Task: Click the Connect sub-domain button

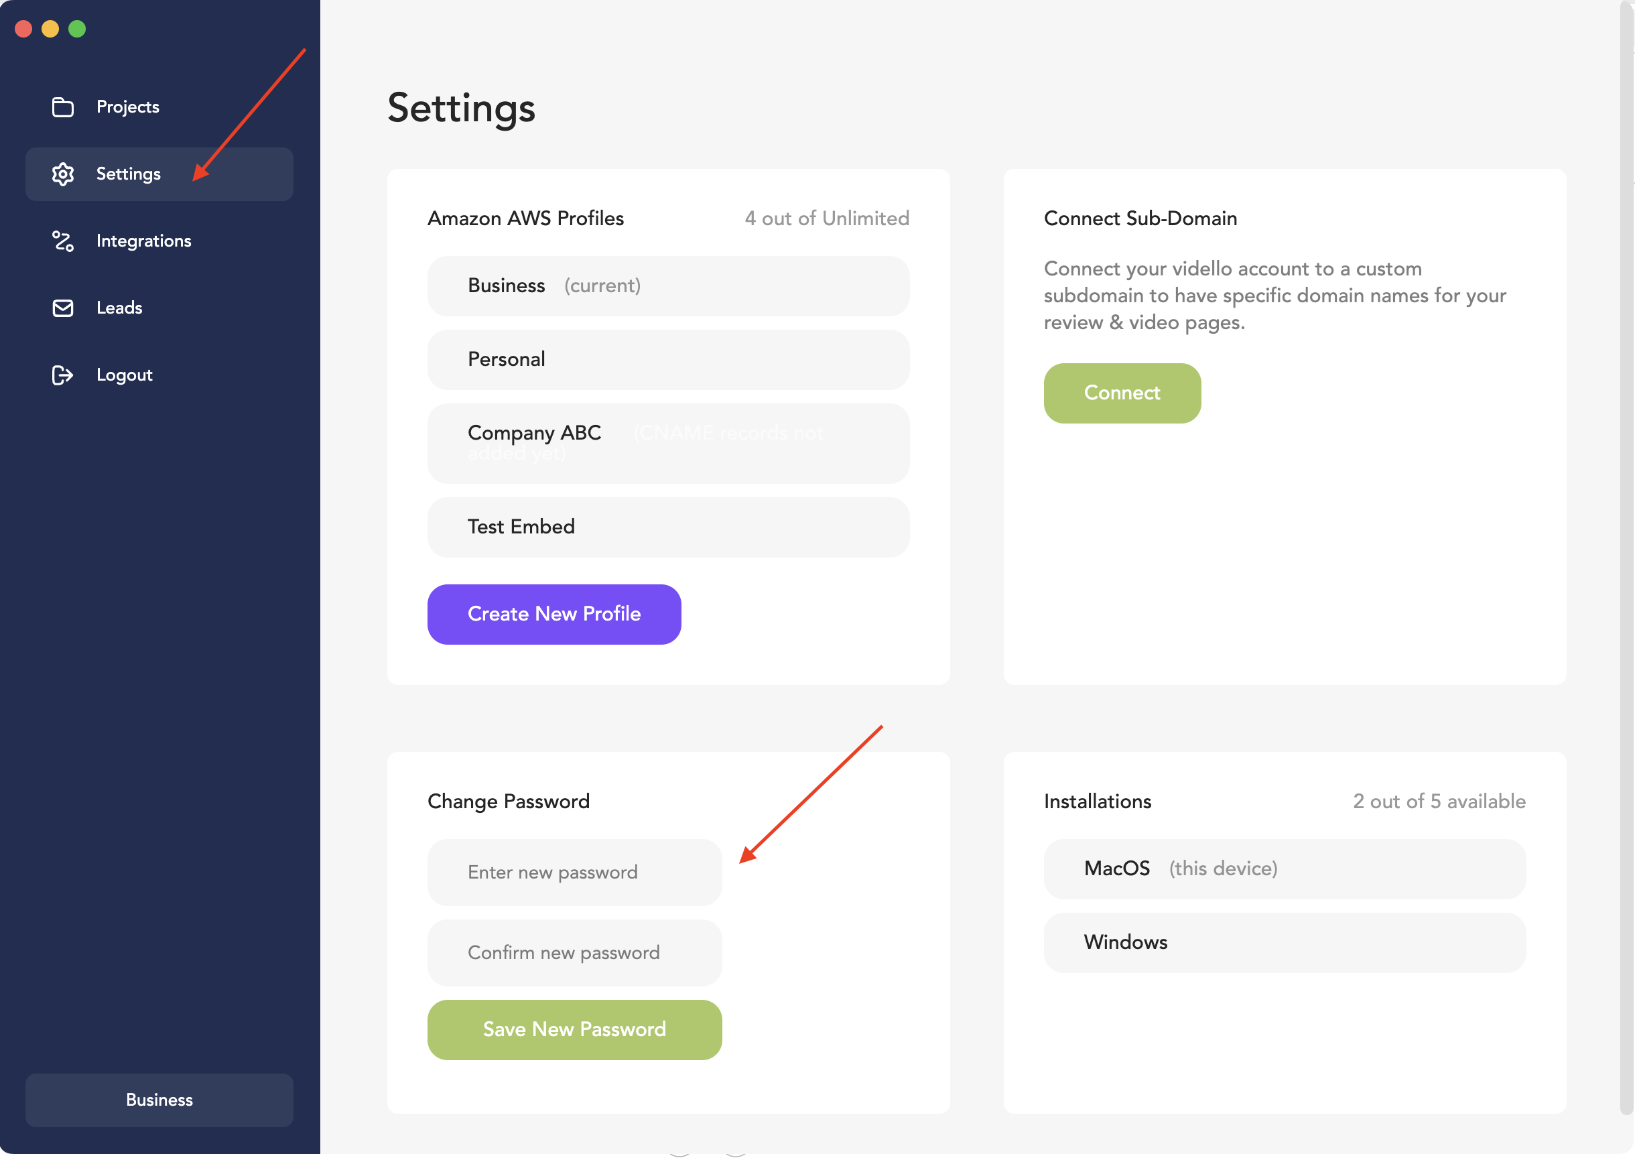Action: point(1122,393)
